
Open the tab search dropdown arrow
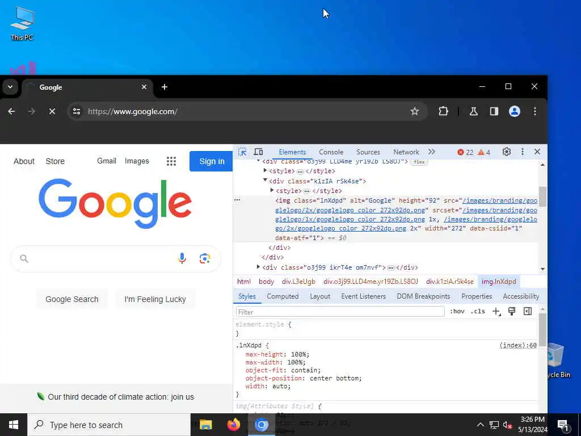(x=10, y=87)
